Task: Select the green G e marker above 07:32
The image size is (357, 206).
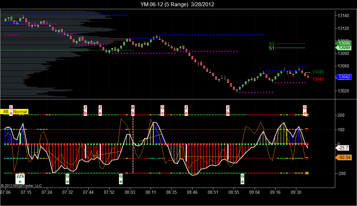Action: coord(67,179)
